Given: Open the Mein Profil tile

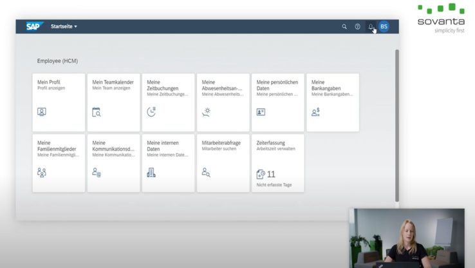Looking at the screenshot, I should click(x=59, y=102).
